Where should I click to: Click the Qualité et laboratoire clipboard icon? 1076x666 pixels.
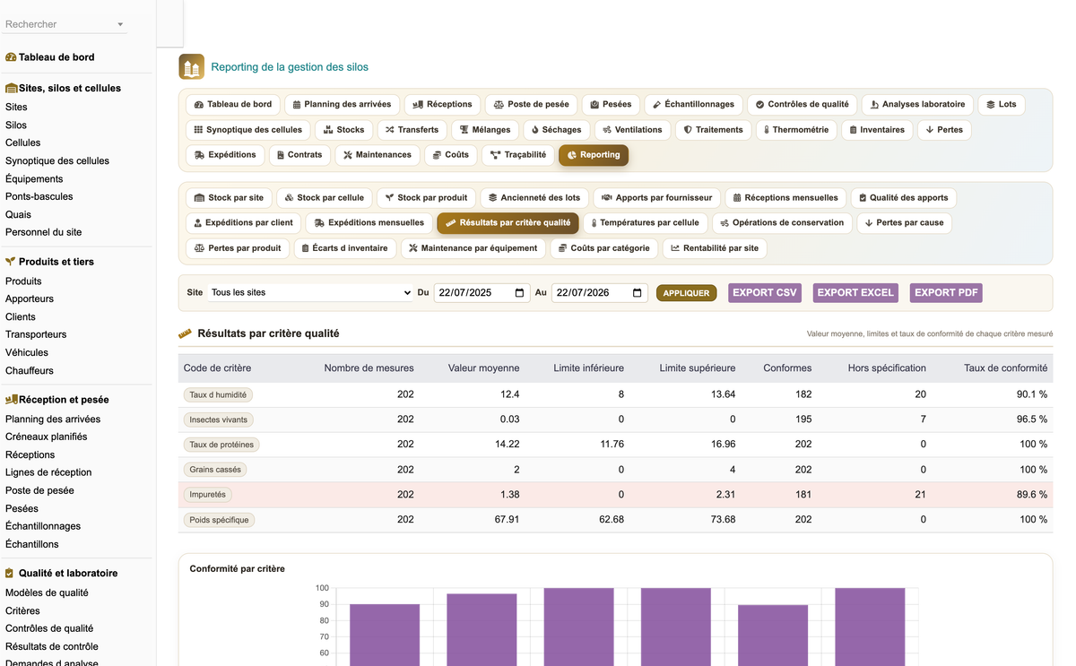tap(10, 573)
